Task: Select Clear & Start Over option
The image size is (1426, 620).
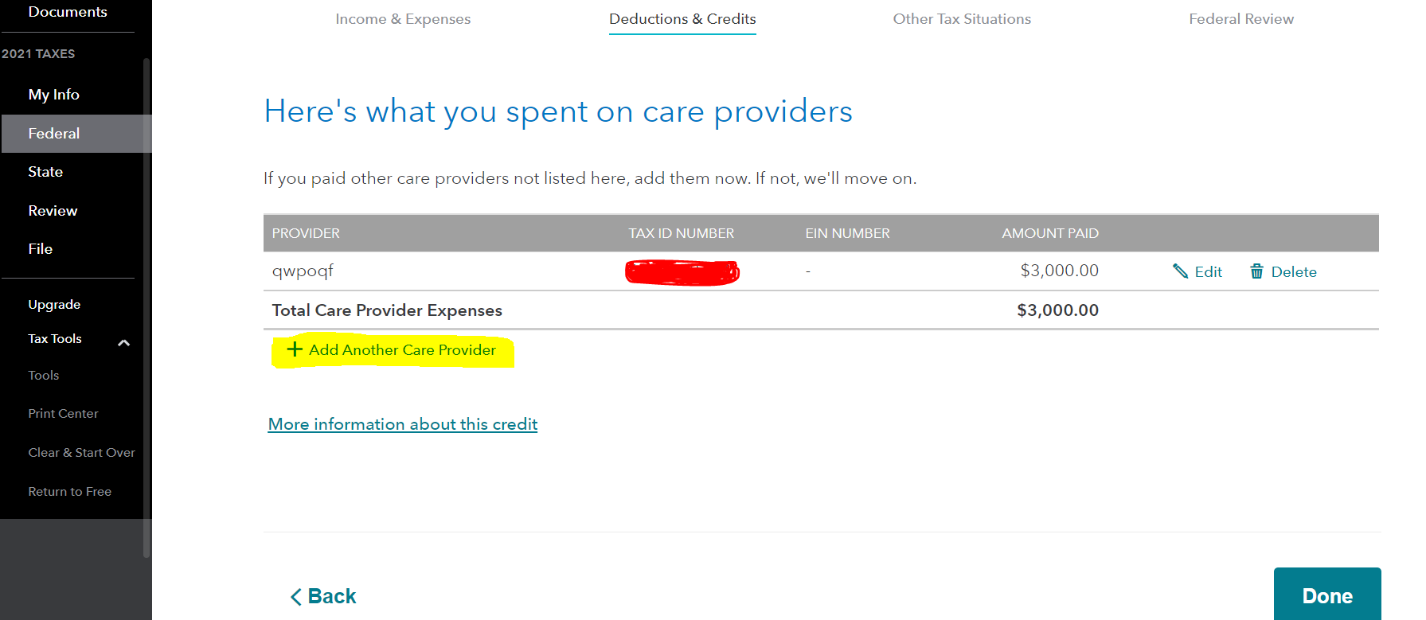Action: coord(82,453)
